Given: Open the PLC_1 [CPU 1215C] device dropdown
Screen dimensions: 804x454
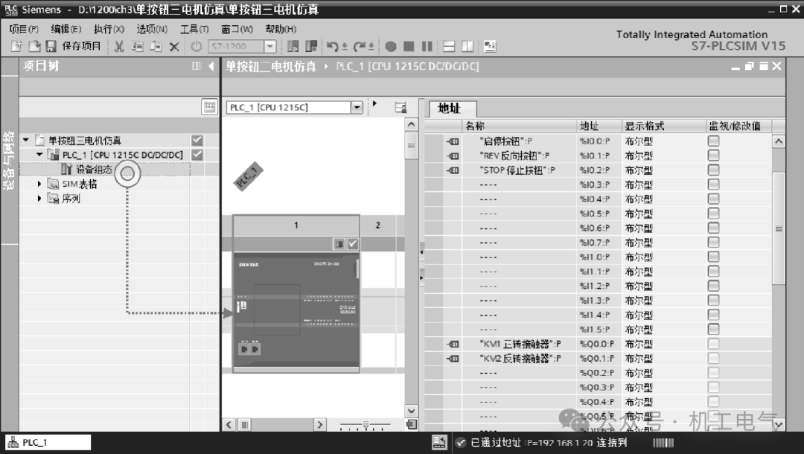Looking at the screenshot, I should click(x=357, y=107).
